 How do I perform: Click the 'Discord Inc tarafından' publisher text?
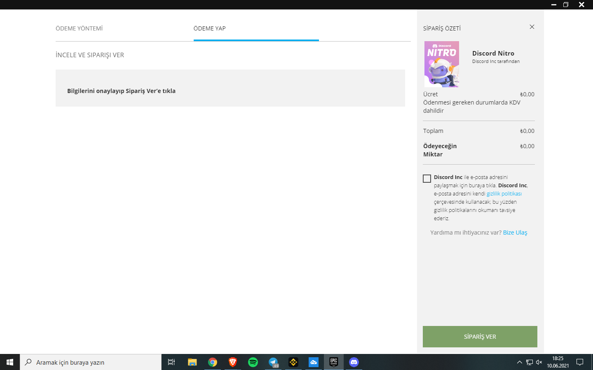pos(496,61)
